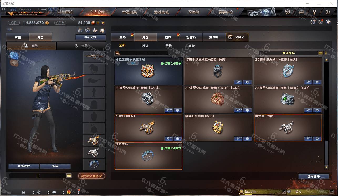Click scrollbar down arrow in item list
This screenshot has width=338, height=196.
[x=326, y=167]
